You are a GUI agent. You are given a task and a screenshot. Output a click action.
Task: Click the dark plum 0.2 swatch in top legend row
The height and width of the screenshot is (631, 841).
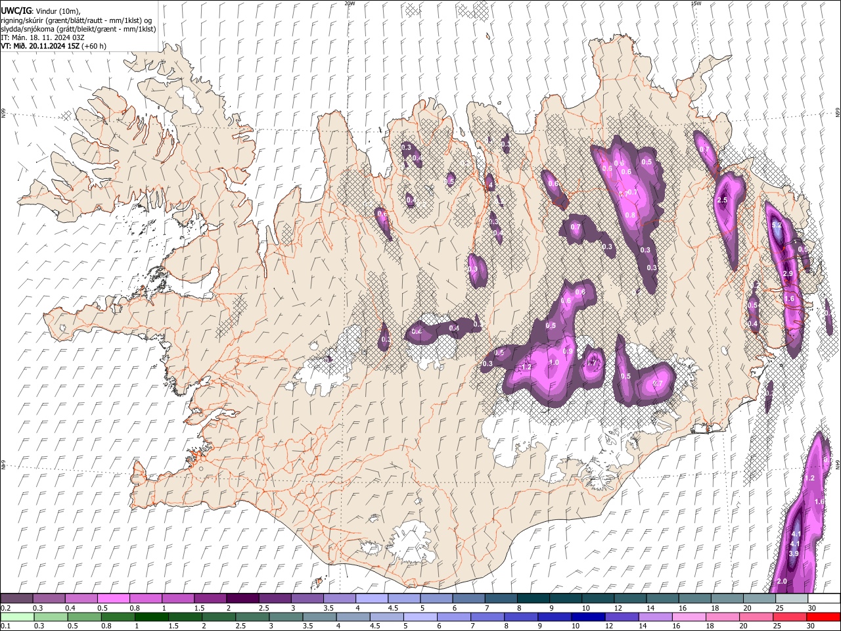coord(16,598)
